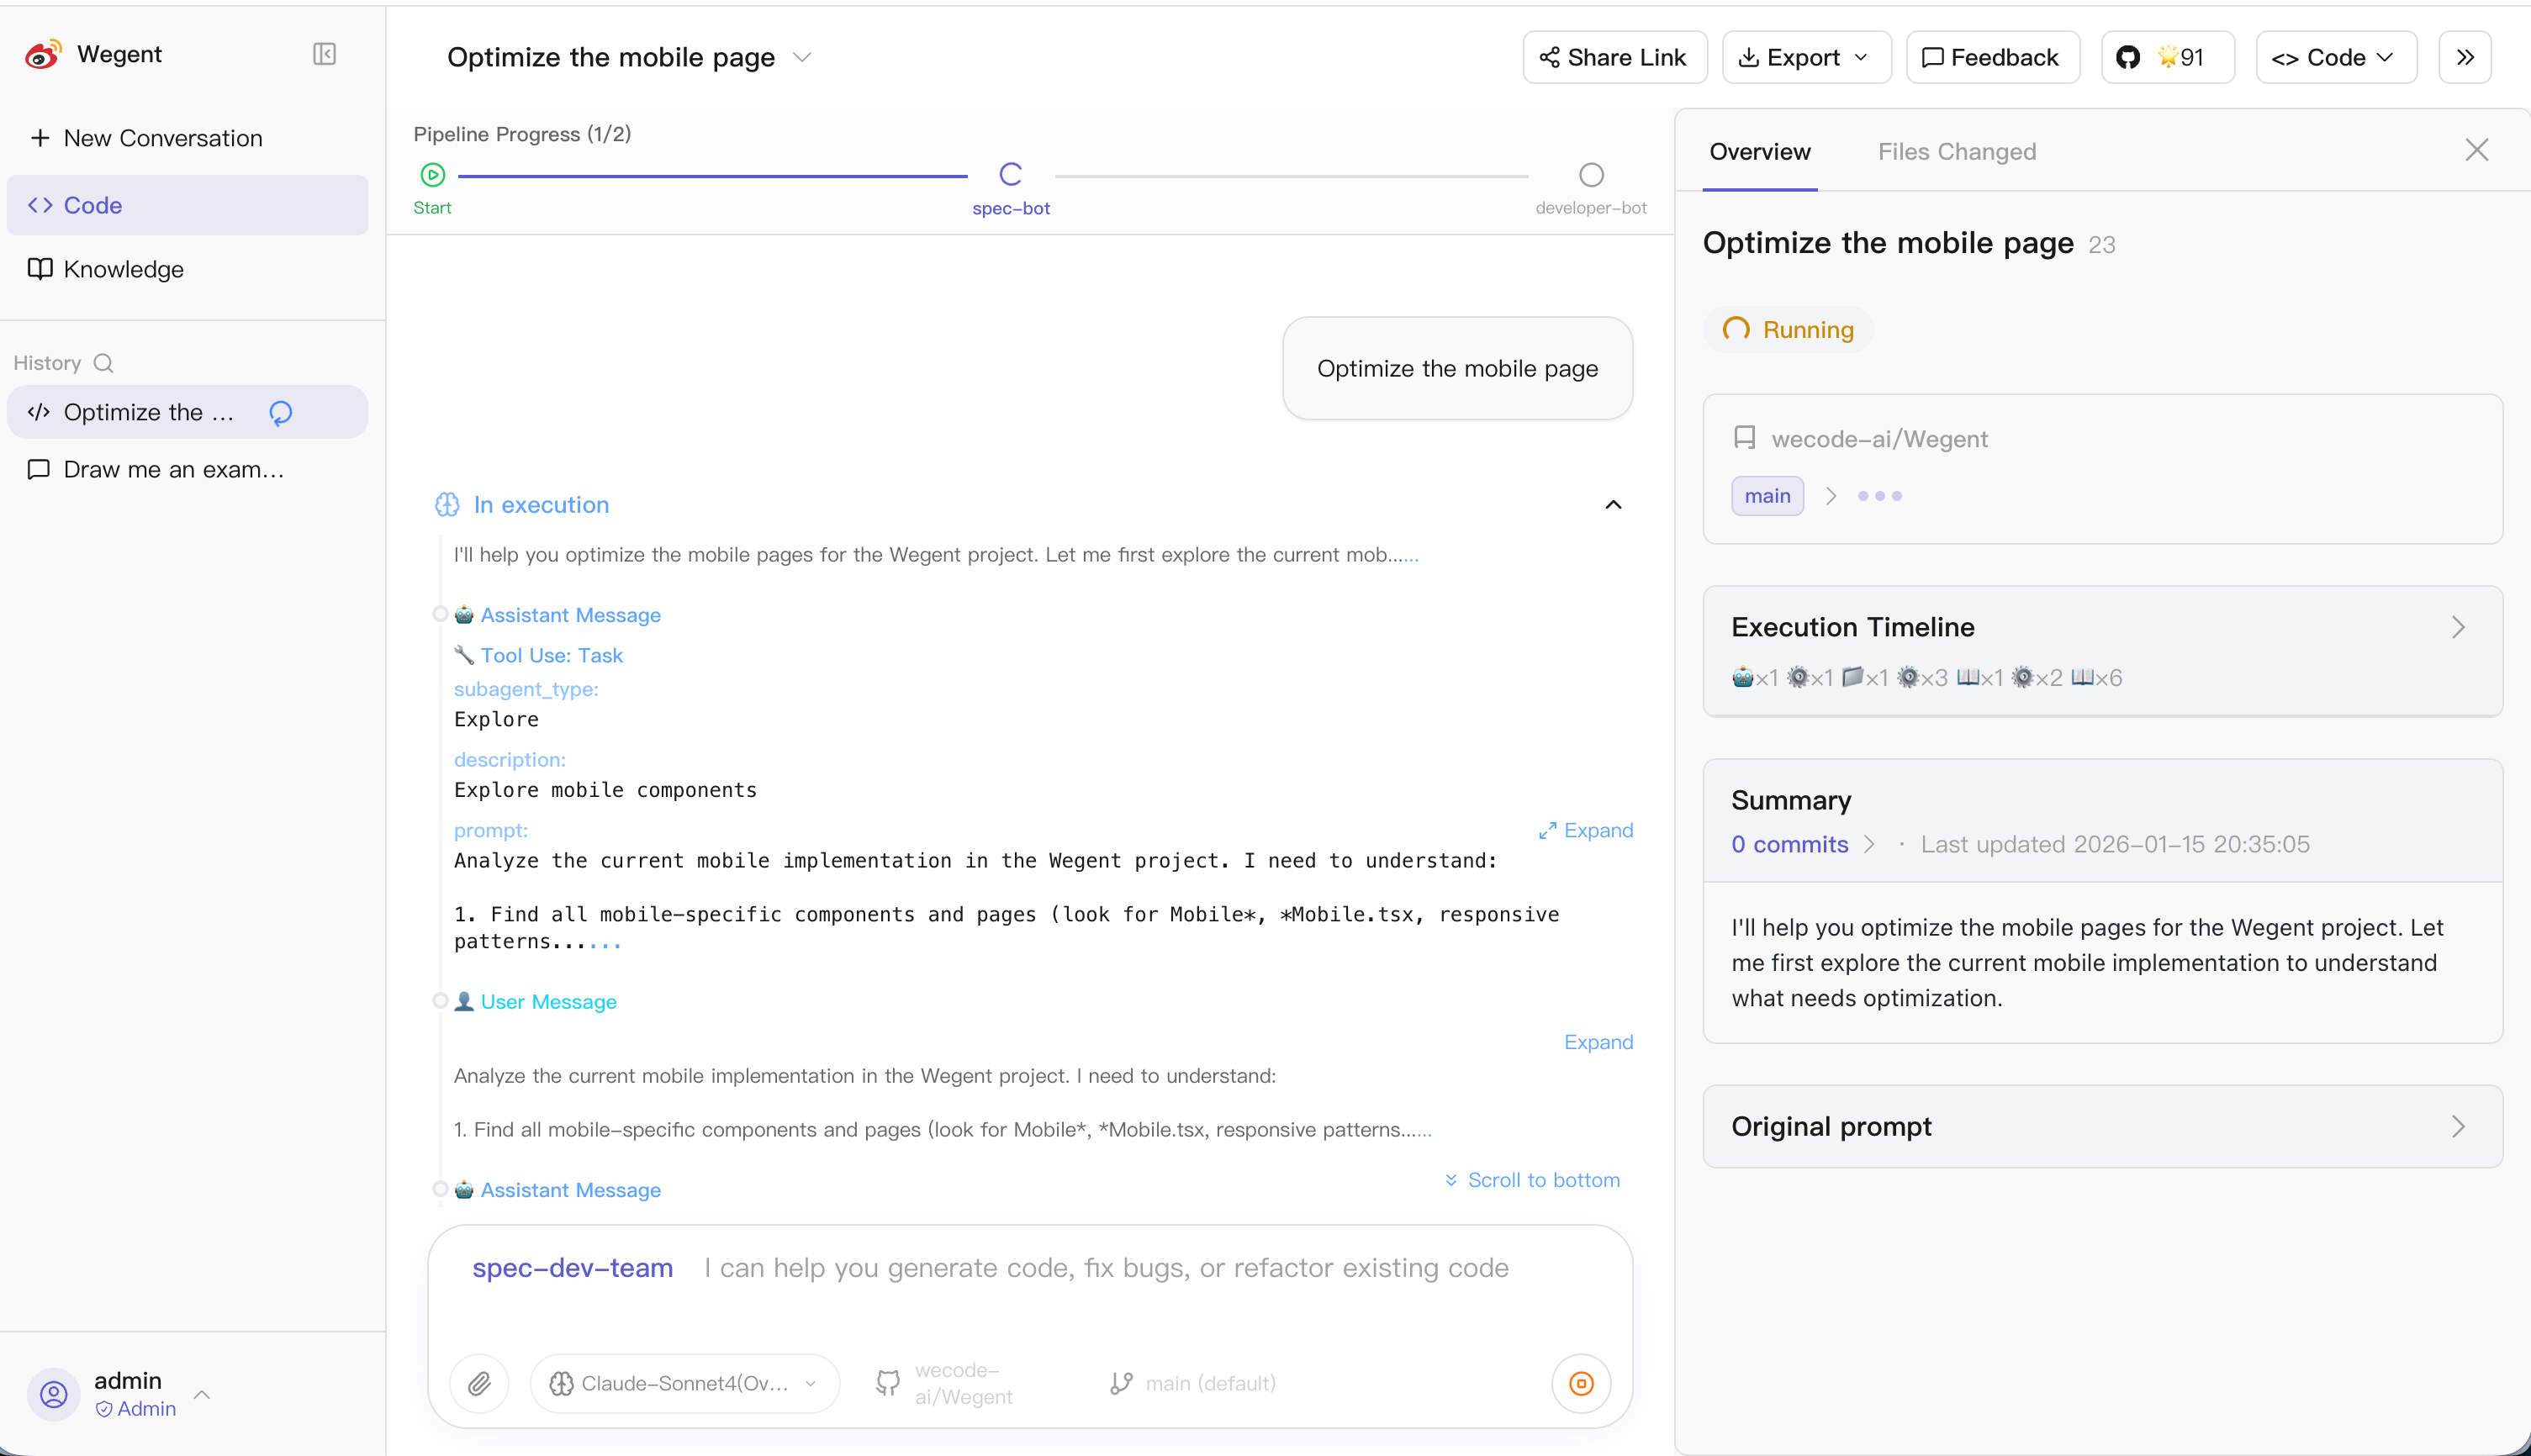Expand the Execution Timeline section
The image size is (2531, 1456).
(2458, 628)
